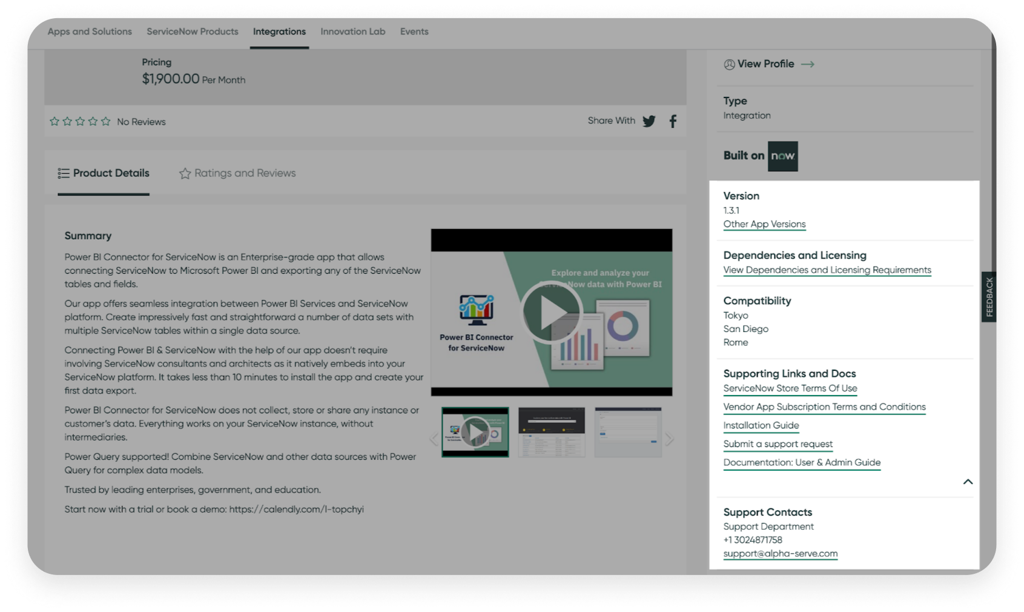The height and width of the screenshot is (612, 1024).
Task: View Dependencies and Licensing Requirements
Action: click(827, 270)
